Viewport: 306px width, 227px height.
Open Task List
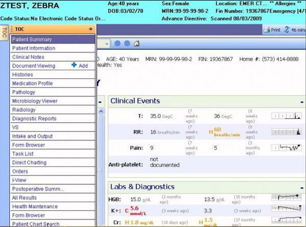click(53, 154)
